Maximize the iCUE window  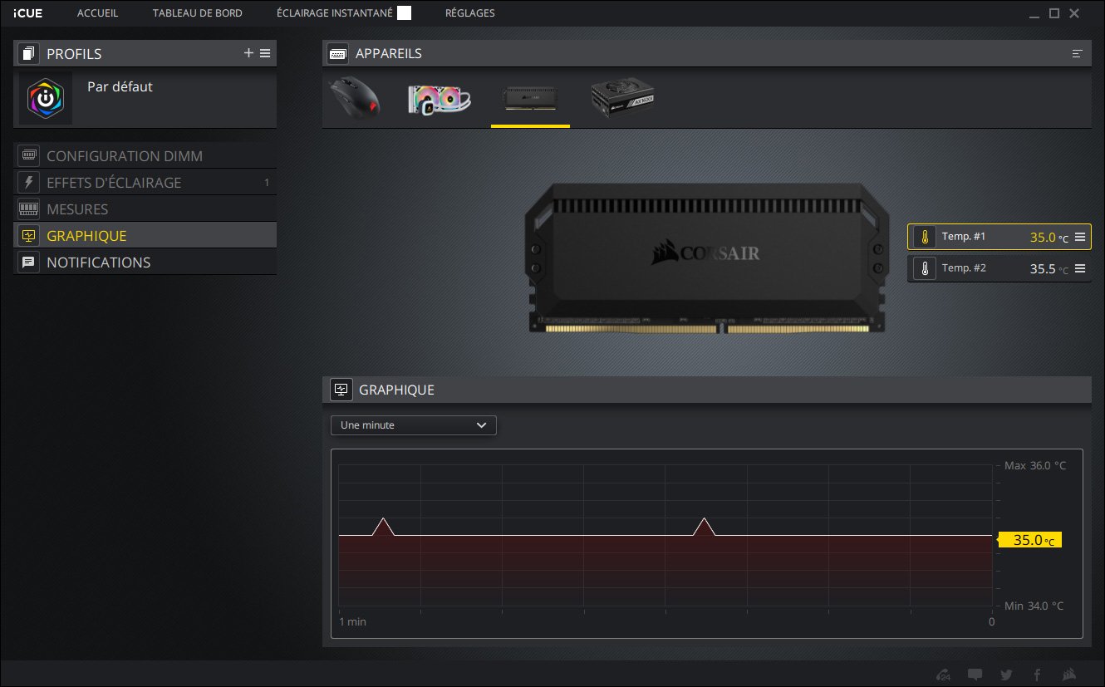coord(1054,13)
